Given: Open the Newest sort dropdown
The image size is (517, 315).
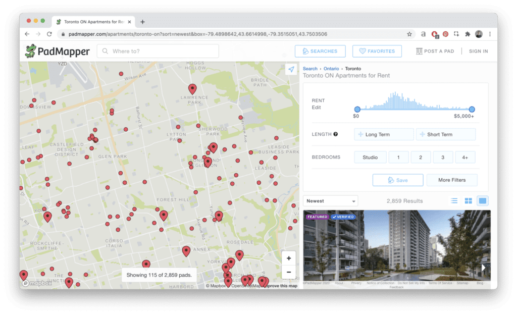Looking at the screenshot, I should pyautogui.click(x=330, y=201).
